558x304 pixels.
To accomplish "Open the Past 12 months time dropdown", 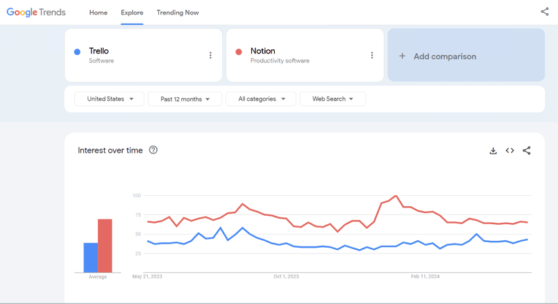I will (x=185, y=99).
